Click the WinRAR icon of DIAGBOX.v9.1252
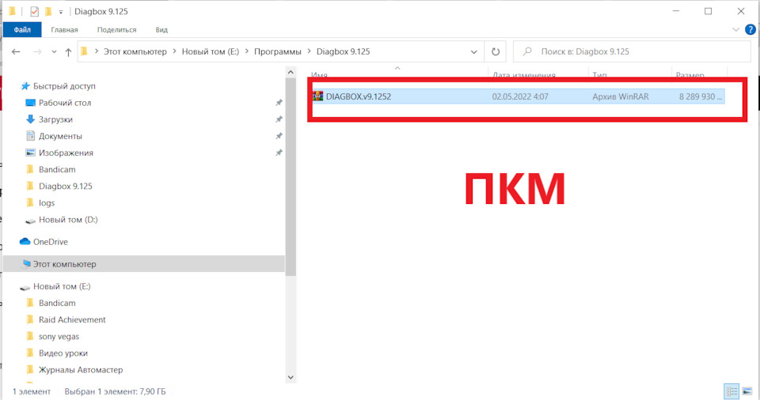Screen dimensions: 760x400 [x=318, y=96]
